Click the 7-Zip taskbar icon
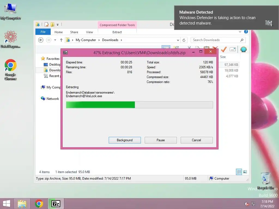The image size is (279, 209). click(56, 204)
